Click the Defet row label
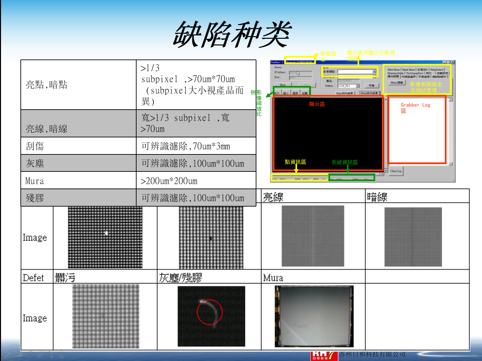 pos(33,278)
